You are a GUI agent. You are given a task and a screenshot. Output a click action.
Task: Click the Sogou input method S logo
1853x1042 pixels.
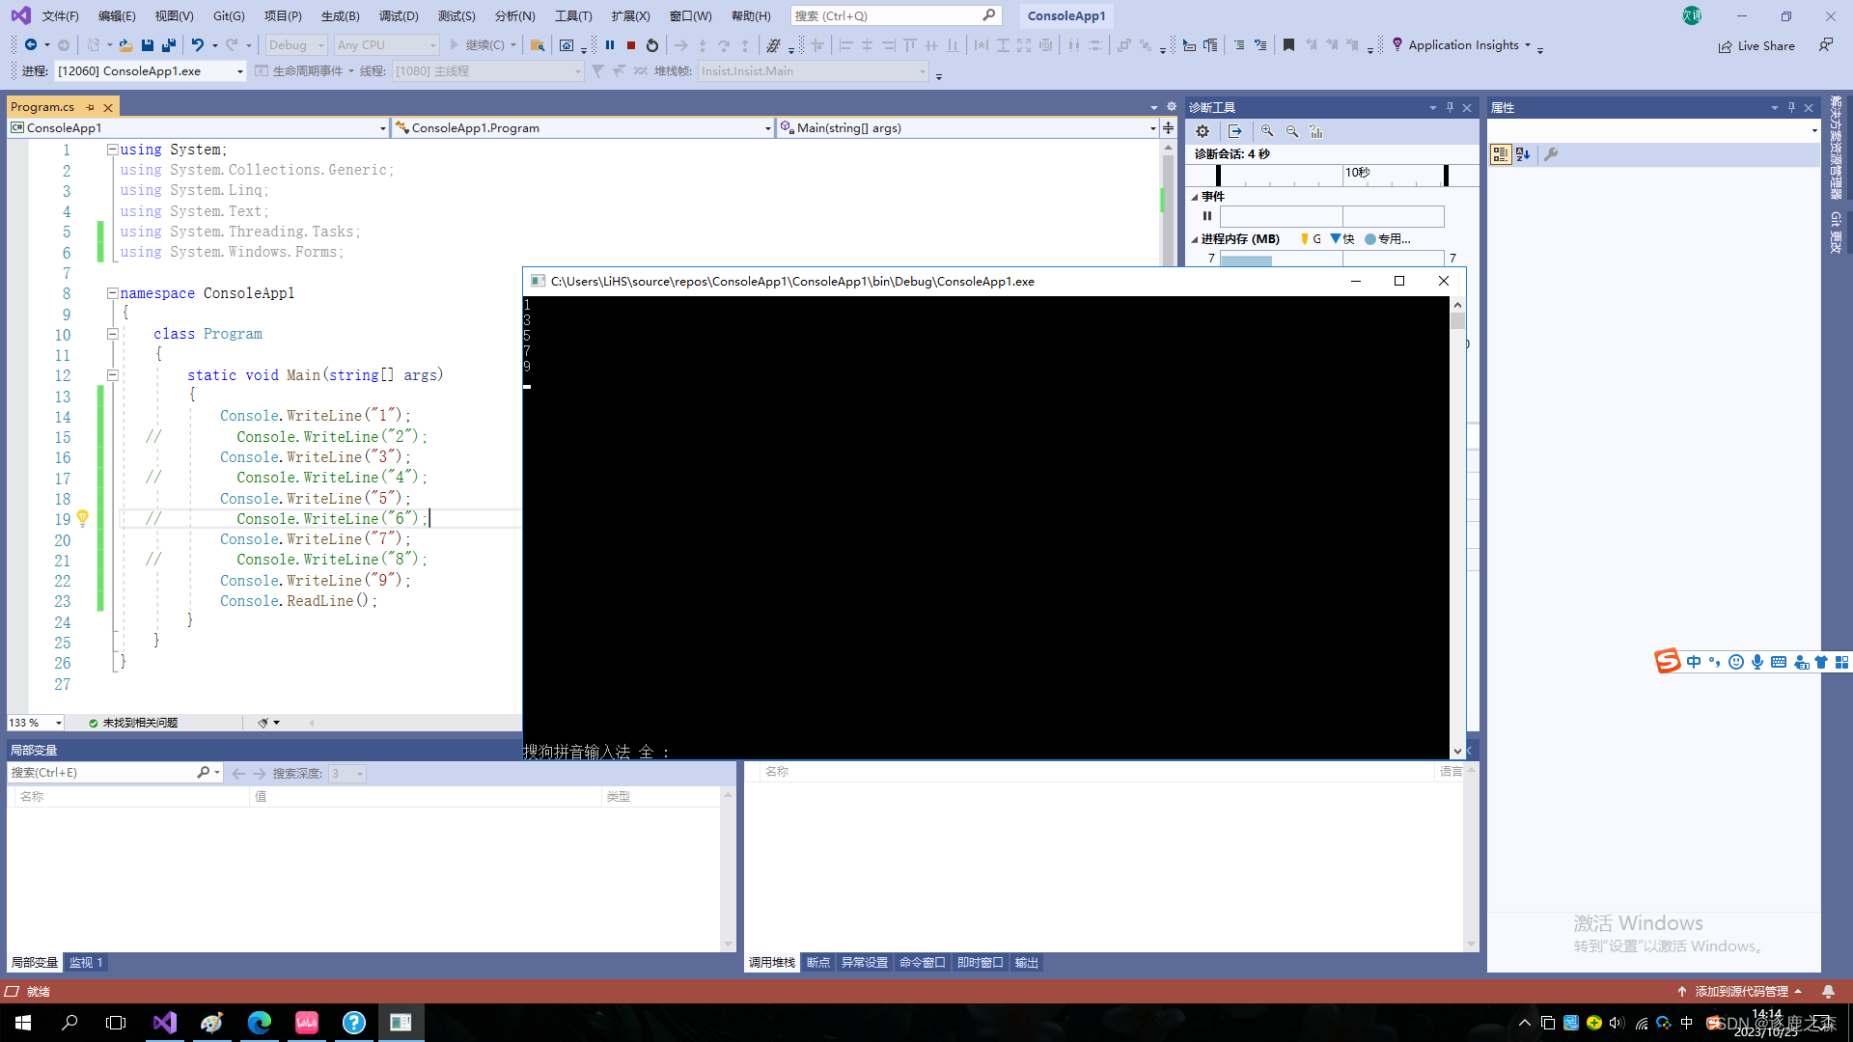point(1668,661)
